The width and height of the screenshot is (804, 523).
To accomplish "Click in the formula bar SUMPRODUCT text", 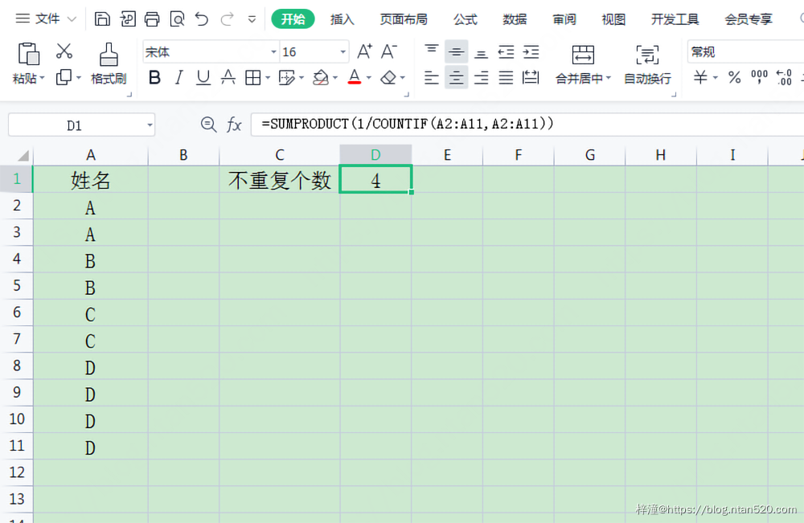I will pos(408,124).
